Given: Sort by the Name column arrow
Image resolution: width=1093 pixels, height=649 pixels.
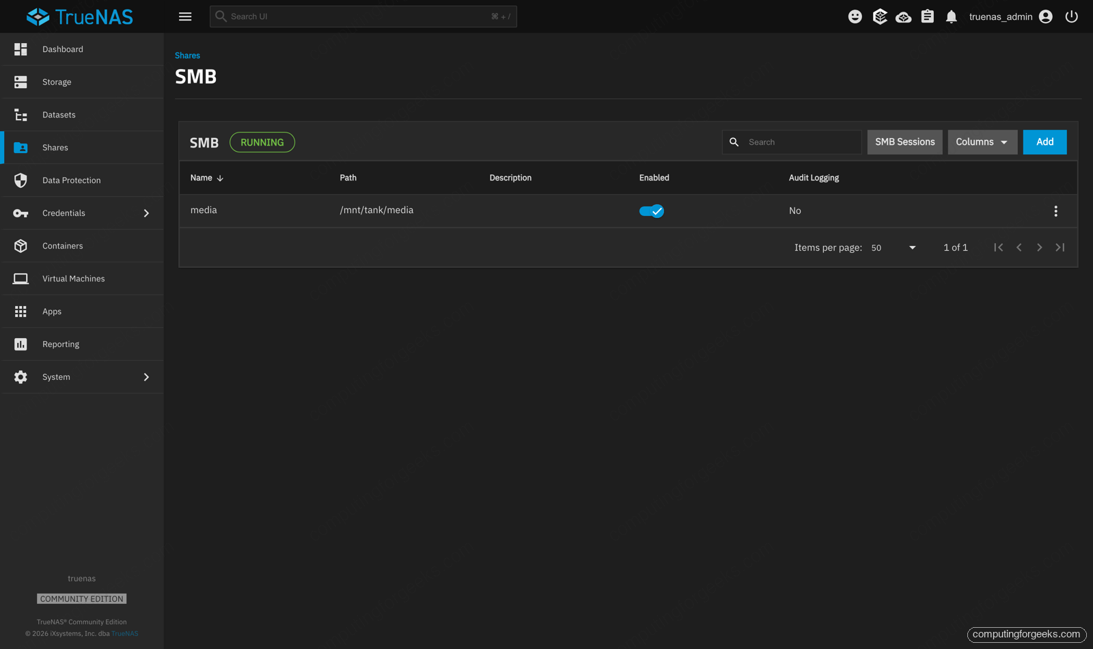Looking at the screenshot, I should coord(220,178).
